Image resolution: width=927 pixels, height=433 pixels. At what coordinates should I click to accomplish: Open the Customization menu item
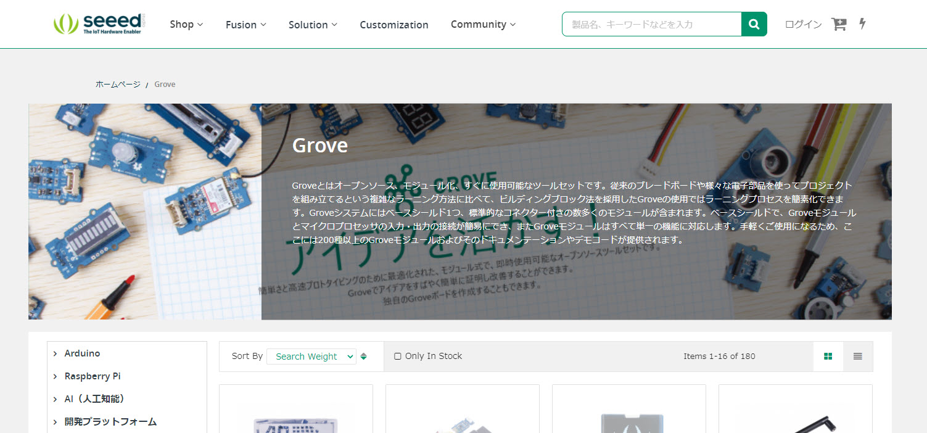(x=394, y=25)
